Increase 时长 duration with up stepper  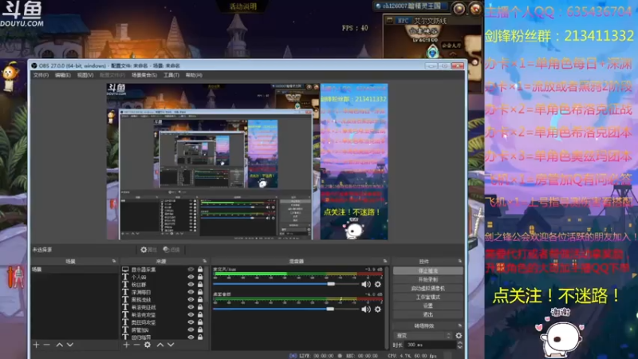460,343
